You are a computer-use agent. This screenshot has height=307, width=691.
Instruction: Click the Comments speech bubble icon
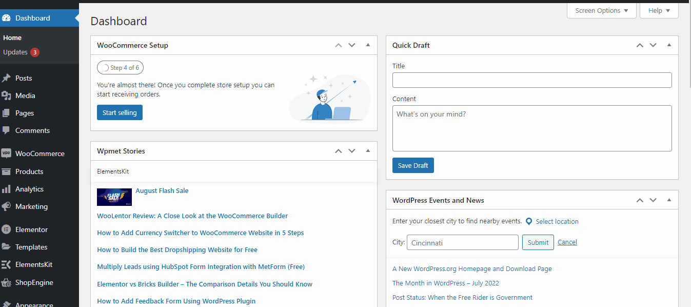[x=6, y=130]
